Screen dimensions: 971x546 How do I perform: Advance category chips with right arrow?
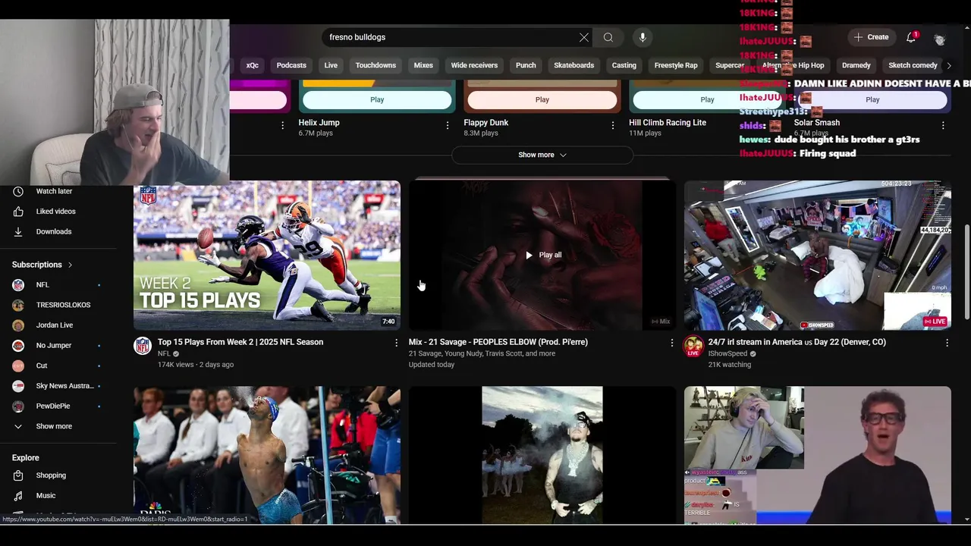[x=949, y=66]
